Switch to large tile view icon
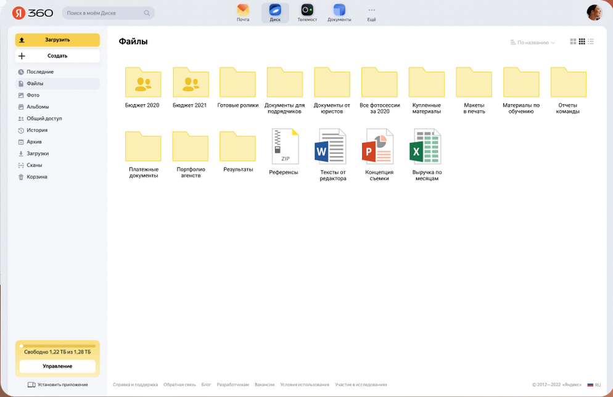Screen dimensions: 613x397 (x=573, y=42)
